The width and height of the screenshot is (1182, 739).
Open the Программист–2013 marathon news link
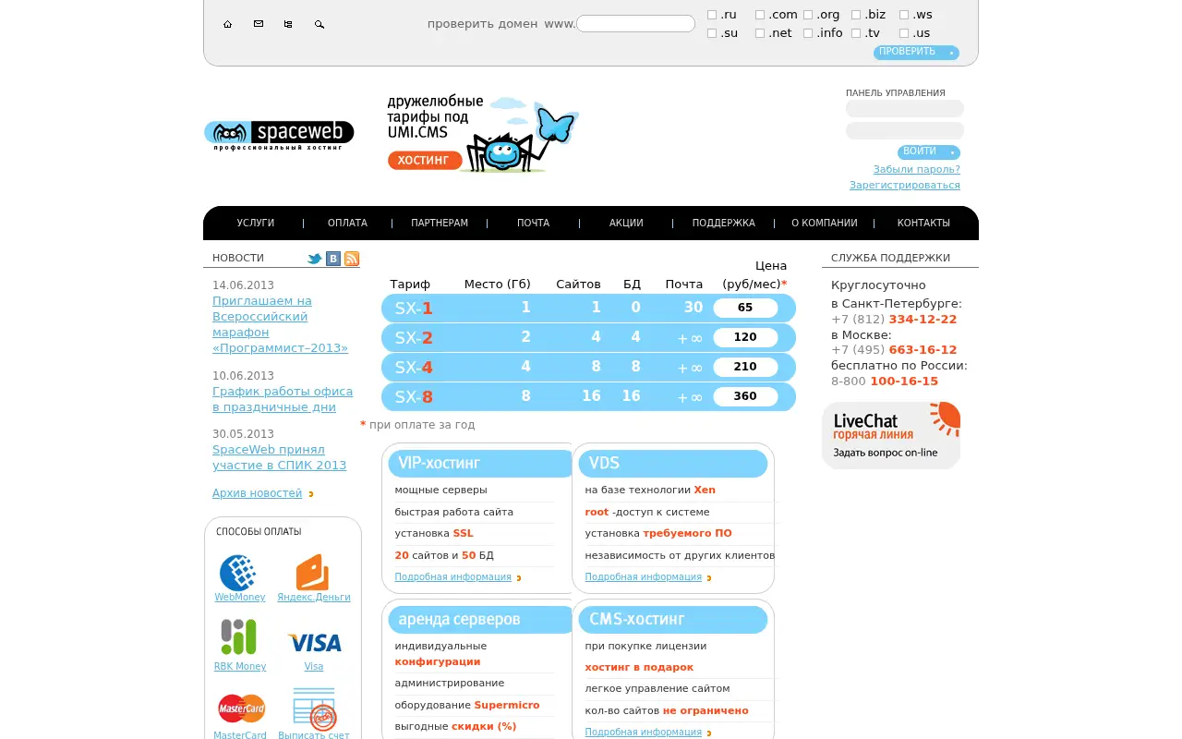[280, 324]
